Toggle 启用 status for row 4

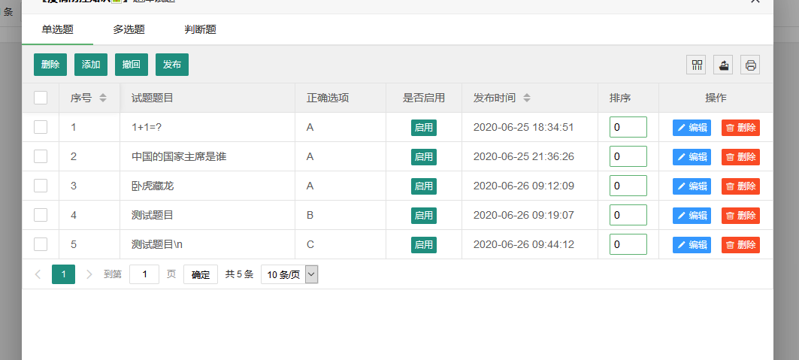click(424, 216)
